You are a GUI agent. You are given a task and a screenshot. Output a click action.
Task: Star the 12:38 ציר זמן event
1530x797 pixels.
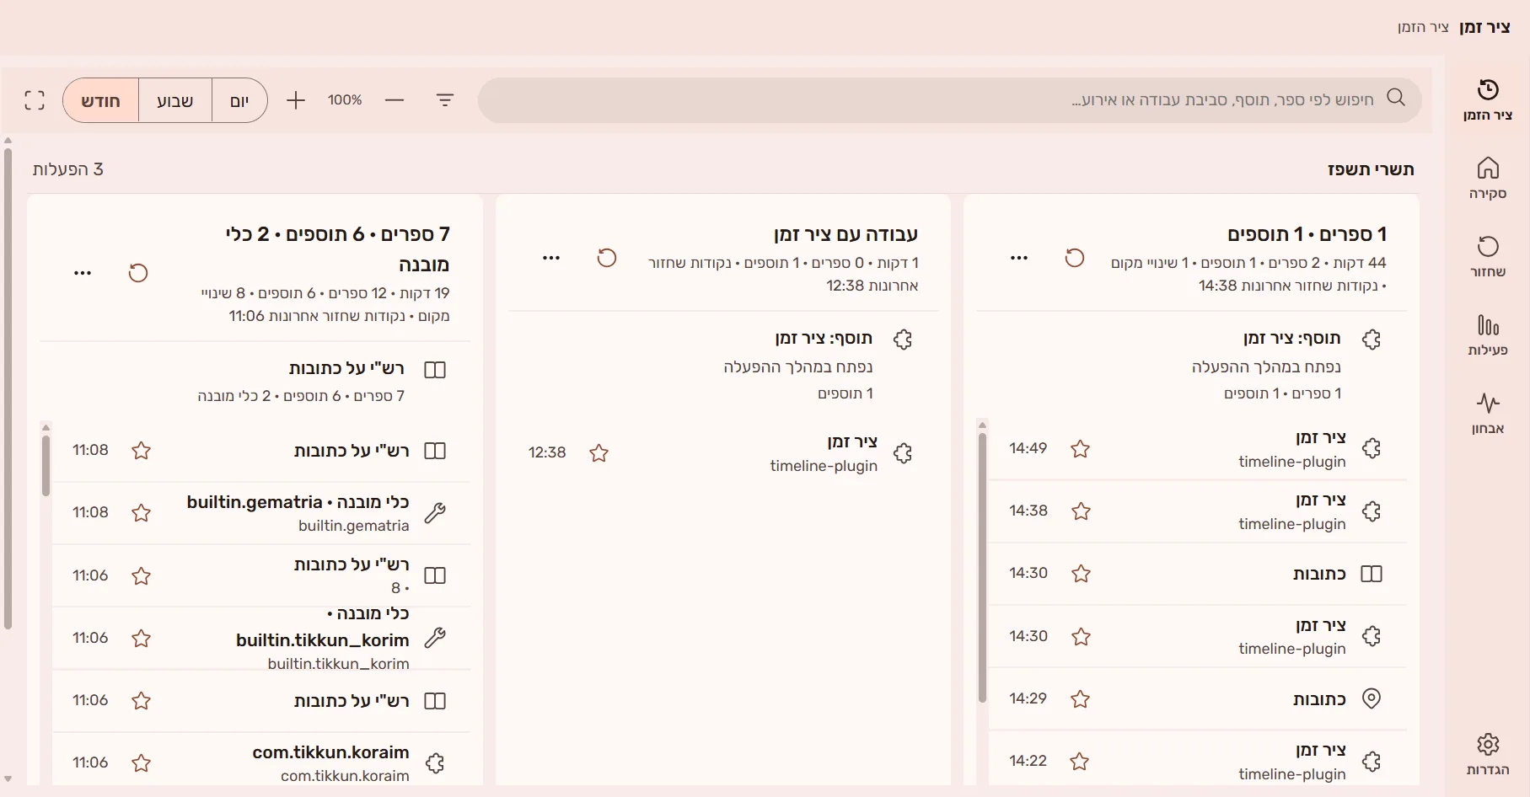click(599, 453)
